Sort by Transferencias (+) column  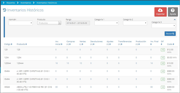click(125, 43)
